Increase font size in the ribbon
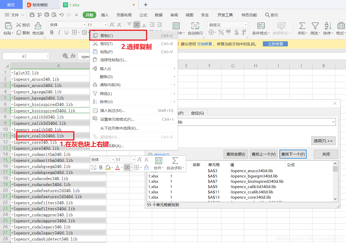 [112, 25]
